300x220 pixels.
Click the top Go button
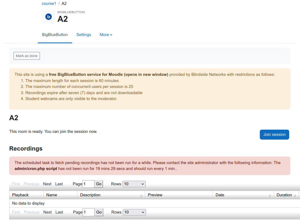click(x=99, y=184)
